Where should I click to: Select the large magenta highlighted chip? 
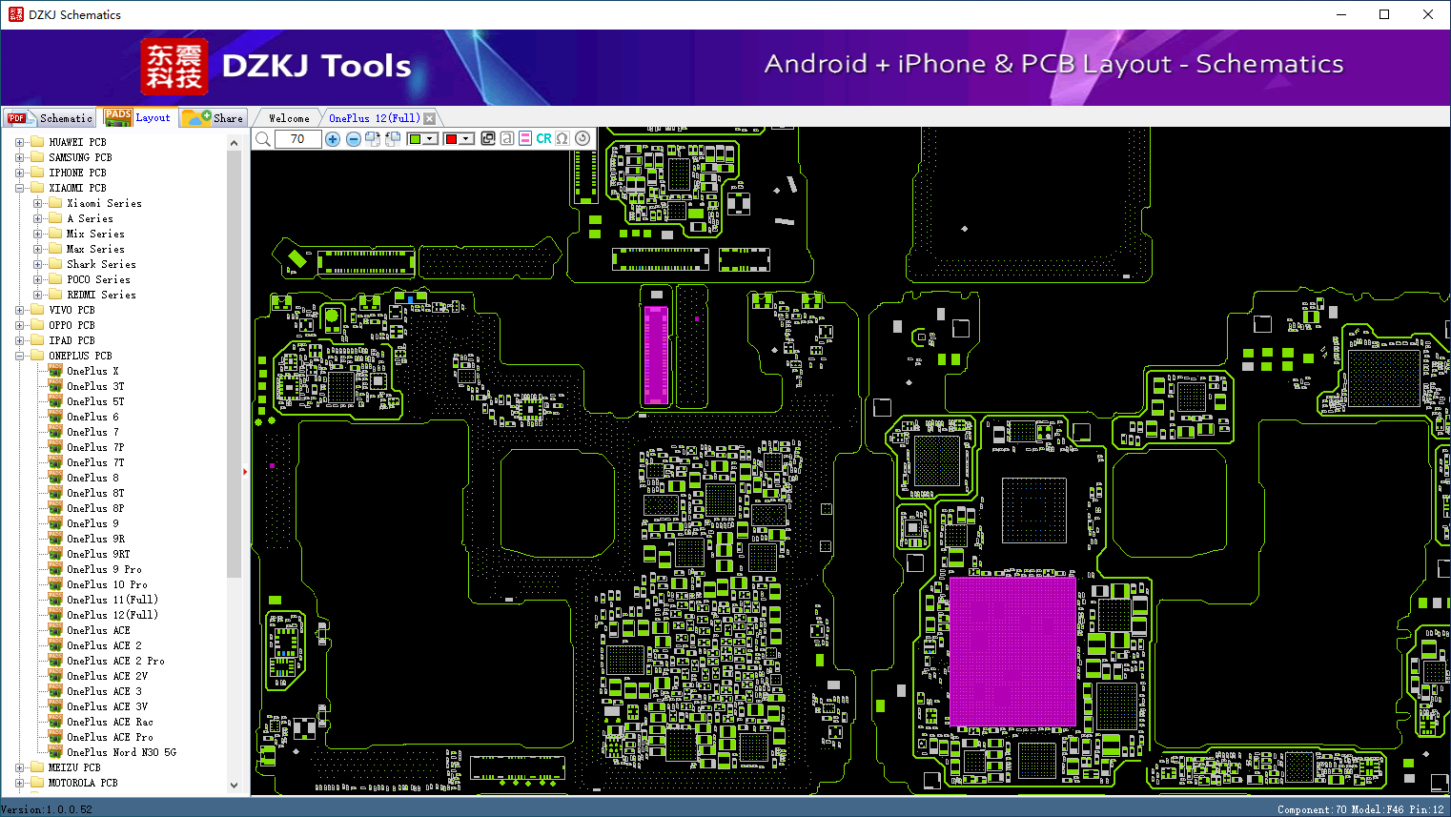click(1012, 651)
